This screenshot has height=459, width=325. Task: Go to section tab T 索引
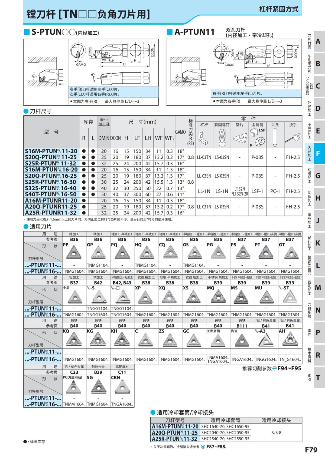[315, 377]
